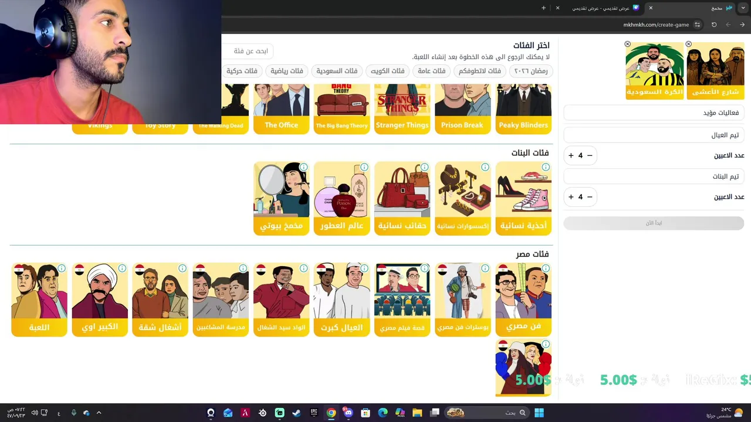Open info icon on مدرسة المشاغبين card
751x422 pixels.
243,268
